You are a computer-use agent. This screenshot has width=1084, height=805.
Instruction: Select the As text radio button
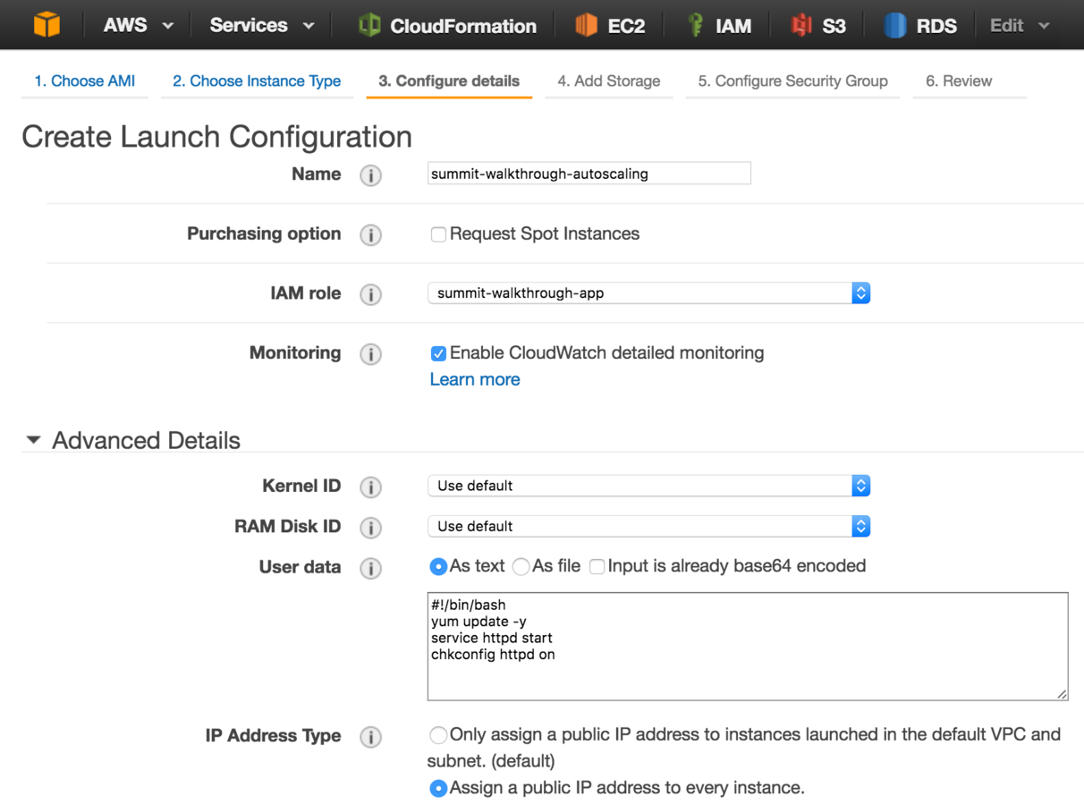point(438,566)
